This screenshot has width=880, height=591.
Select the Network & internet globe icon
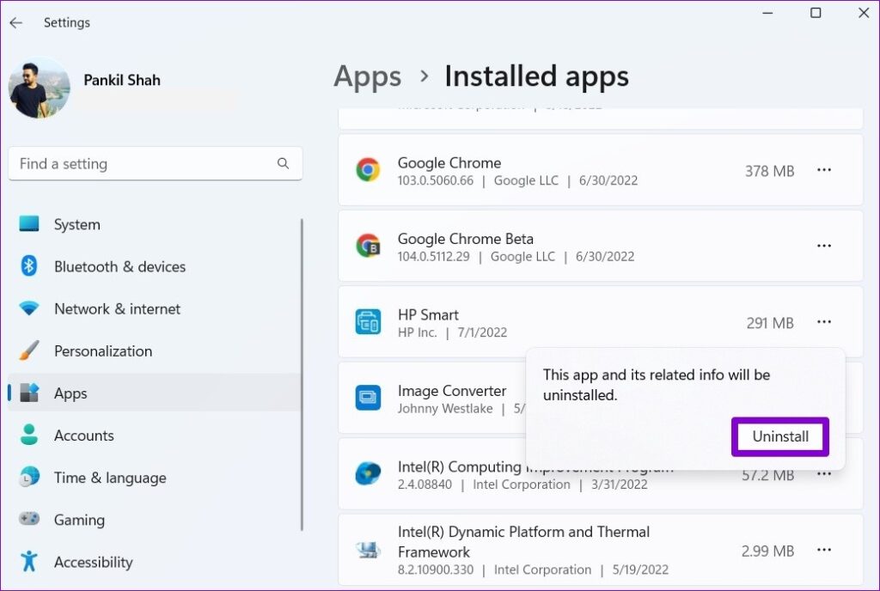(27, 308)
